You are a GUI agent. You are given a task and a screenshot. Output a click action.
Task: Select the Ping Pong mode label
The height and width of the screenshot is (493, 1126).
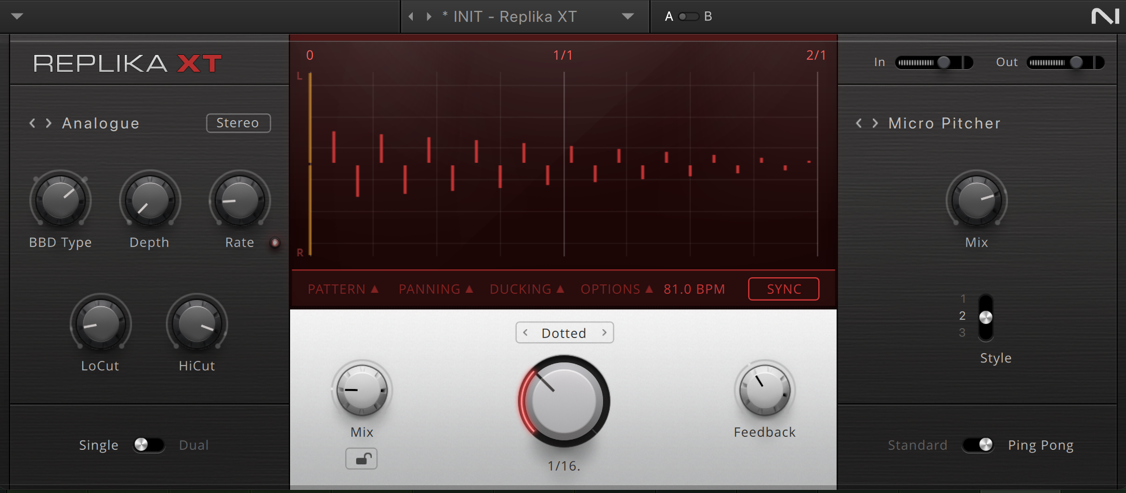[1041, 446]
